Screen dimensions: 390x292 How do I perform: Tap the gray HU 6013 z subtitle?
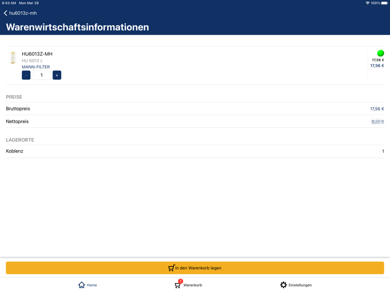(x=32, y=61)
